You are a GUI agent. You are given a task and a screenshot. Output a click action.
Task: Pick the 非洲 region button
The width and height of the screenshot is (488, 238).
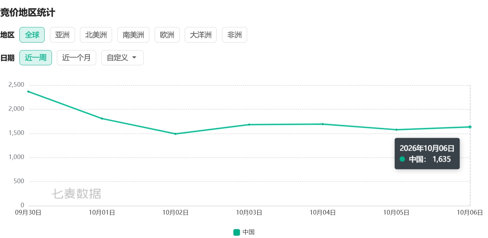235,35
